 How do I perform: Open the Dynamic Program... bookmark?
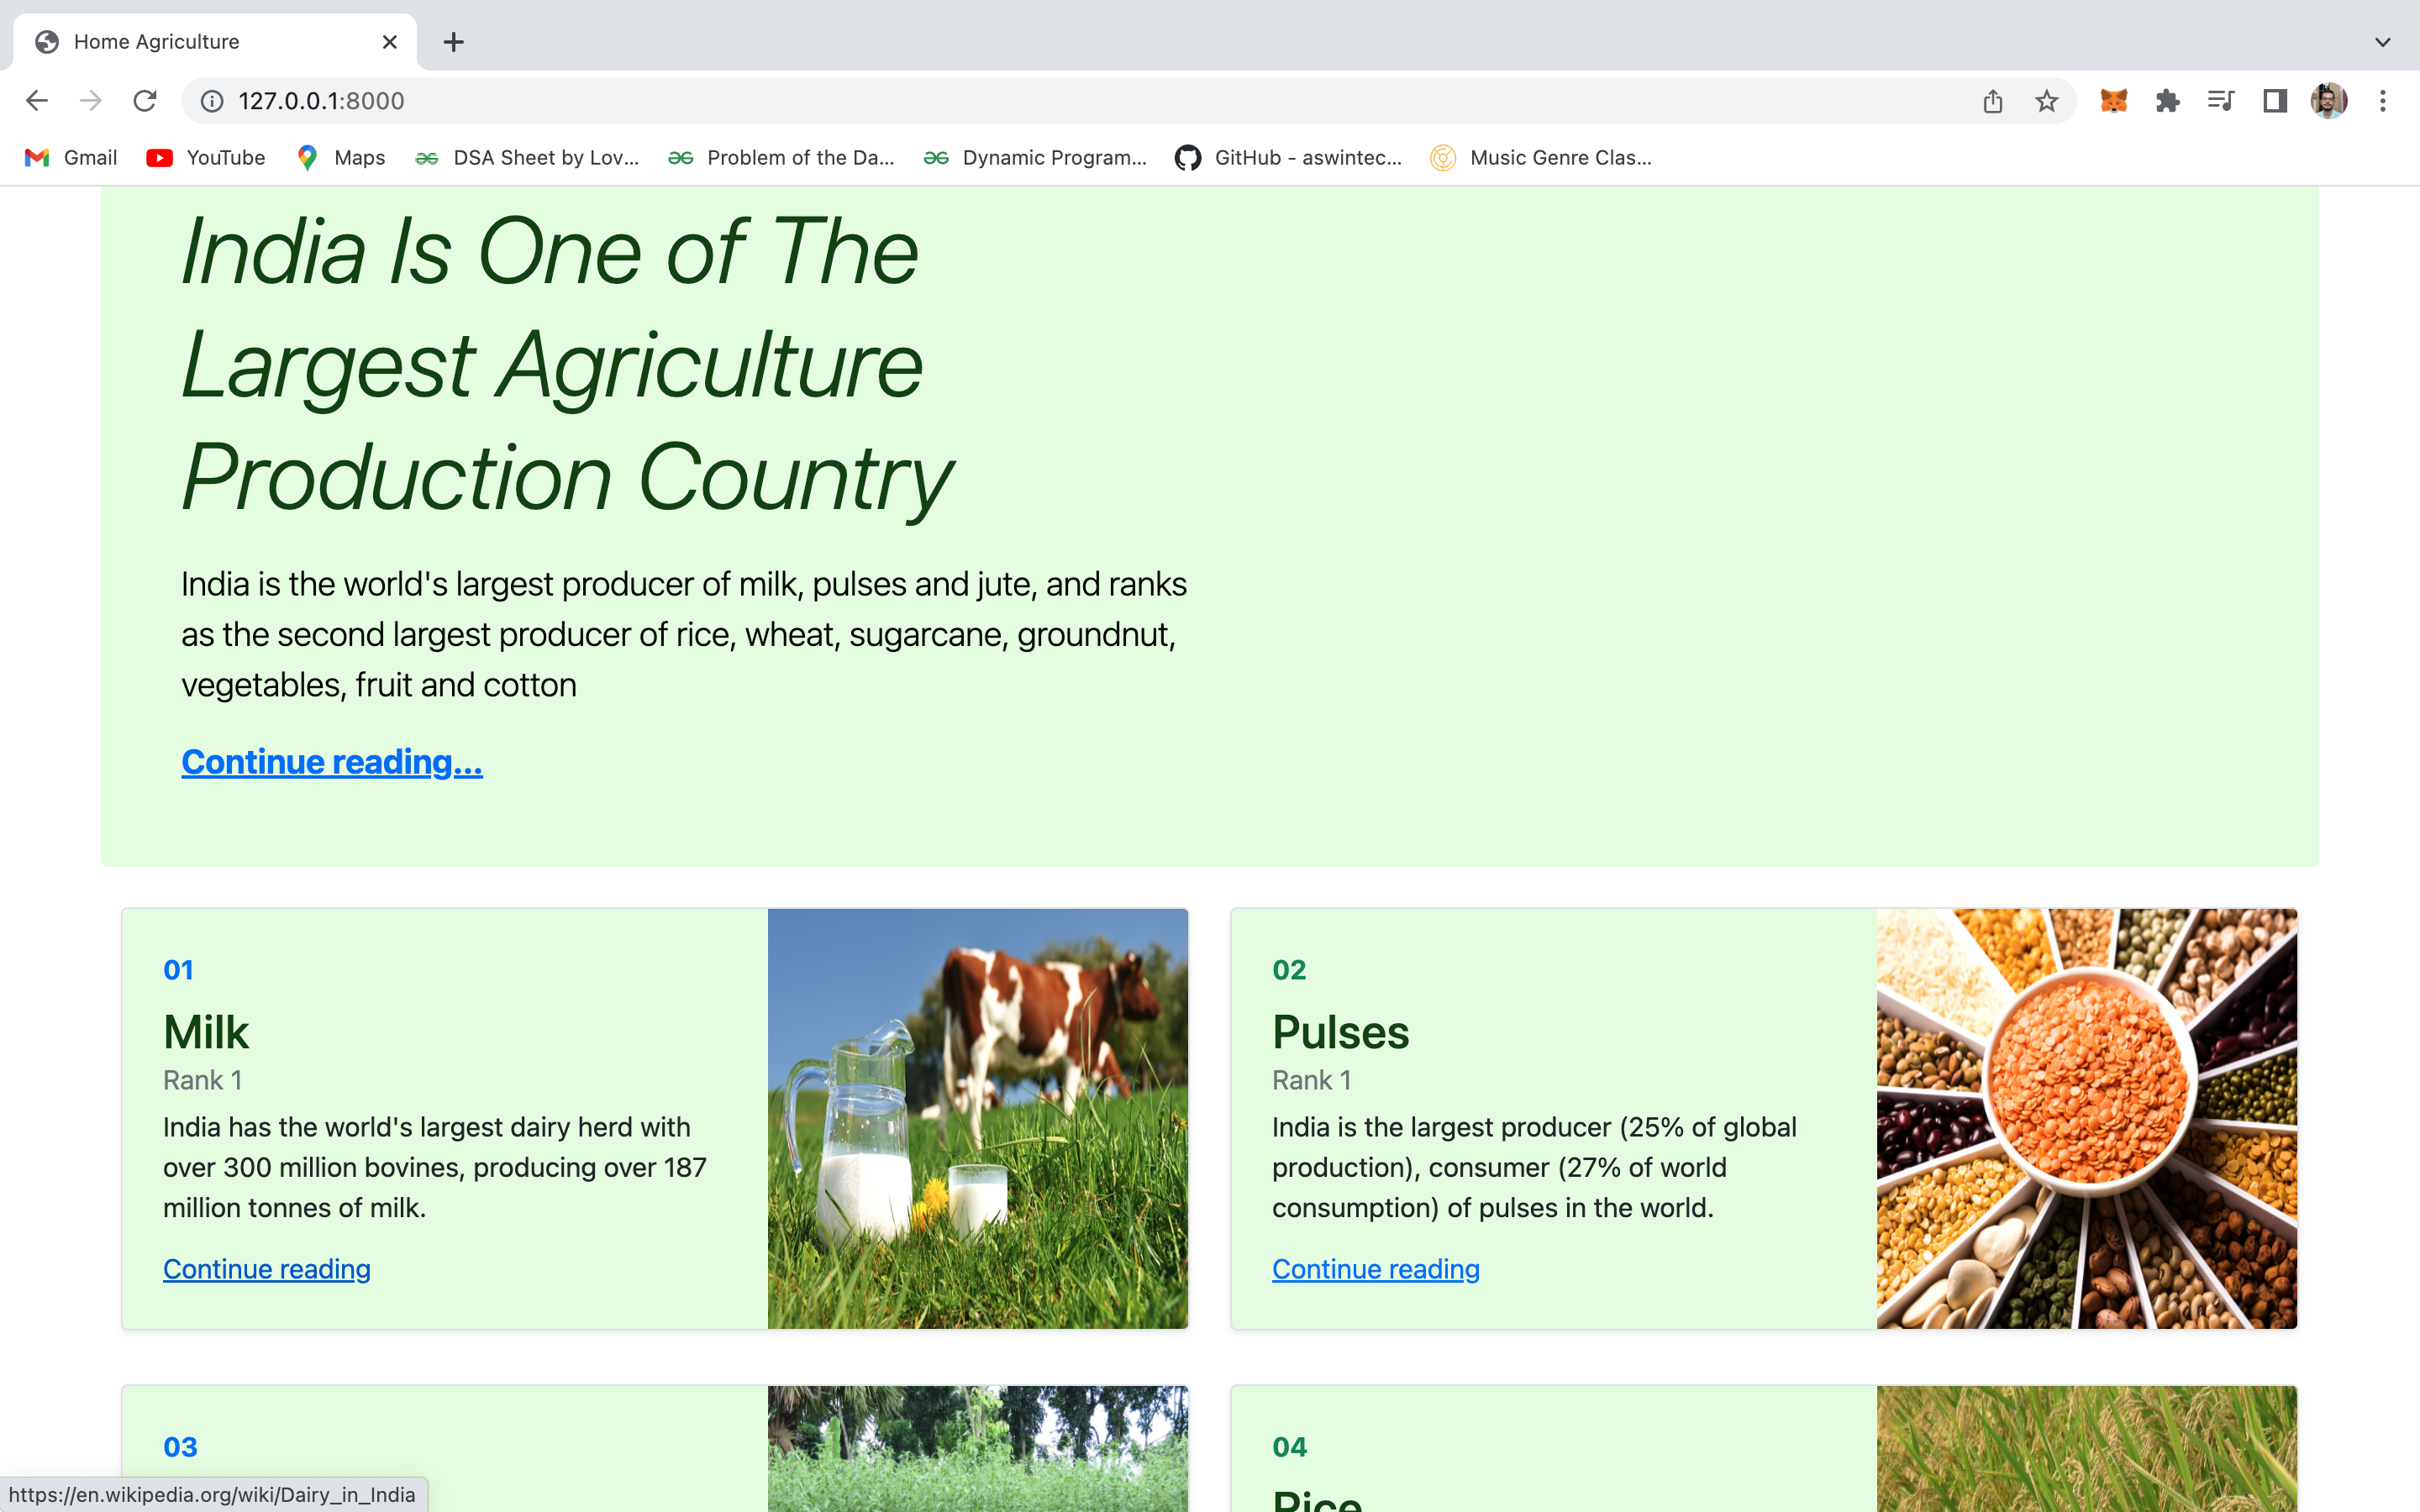point(1036,158)
